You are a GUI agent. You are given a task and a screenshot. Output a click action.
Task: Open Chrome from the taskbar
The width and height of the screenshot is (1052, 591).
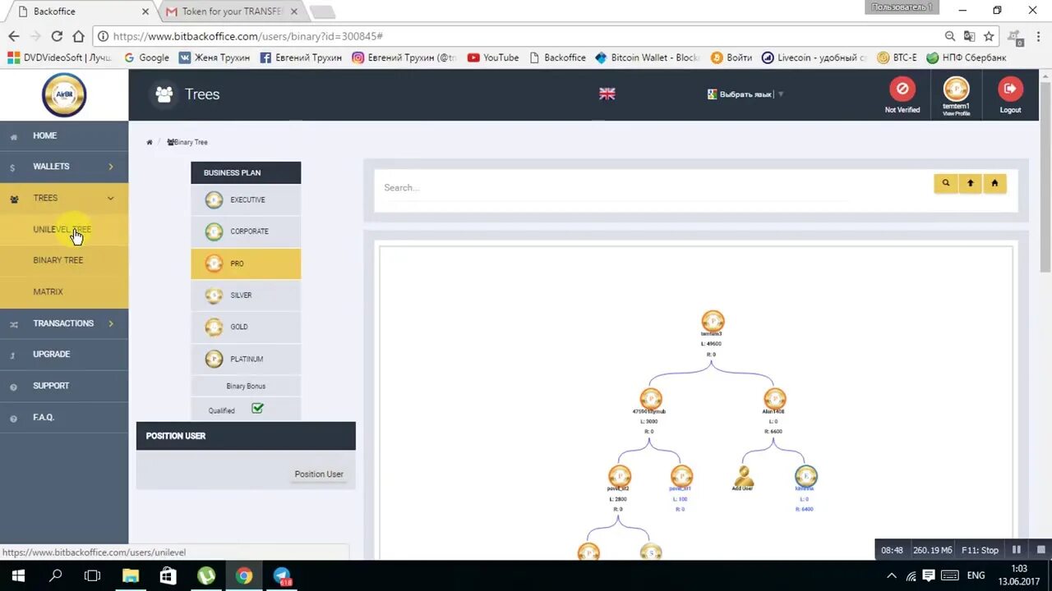coord(244,576)
